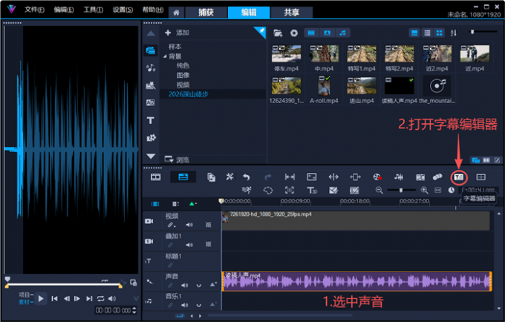Switch to storyboard view icon
The width and height of the screenshot is (505, 322).
pos(155,177)
